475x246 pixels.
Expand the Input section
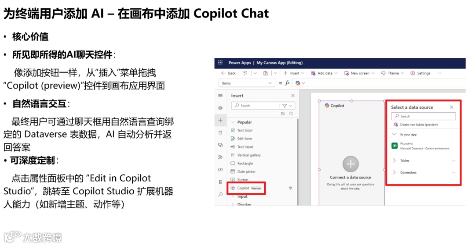click(x=233, y=196)
